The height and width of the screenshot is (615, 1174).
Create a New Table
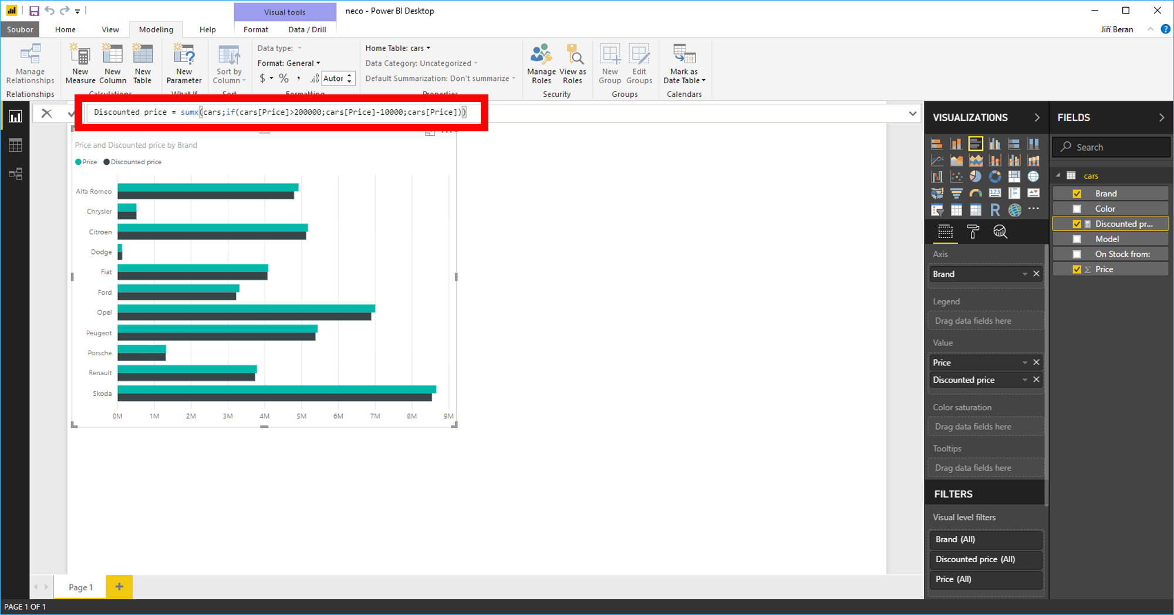tap(143, 64)
